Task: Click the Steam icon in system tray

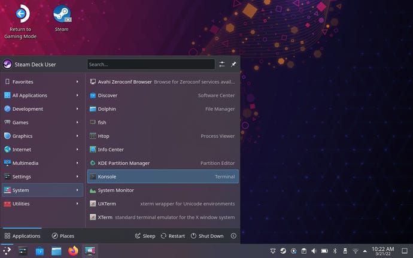Action: (x=283, y=251)
